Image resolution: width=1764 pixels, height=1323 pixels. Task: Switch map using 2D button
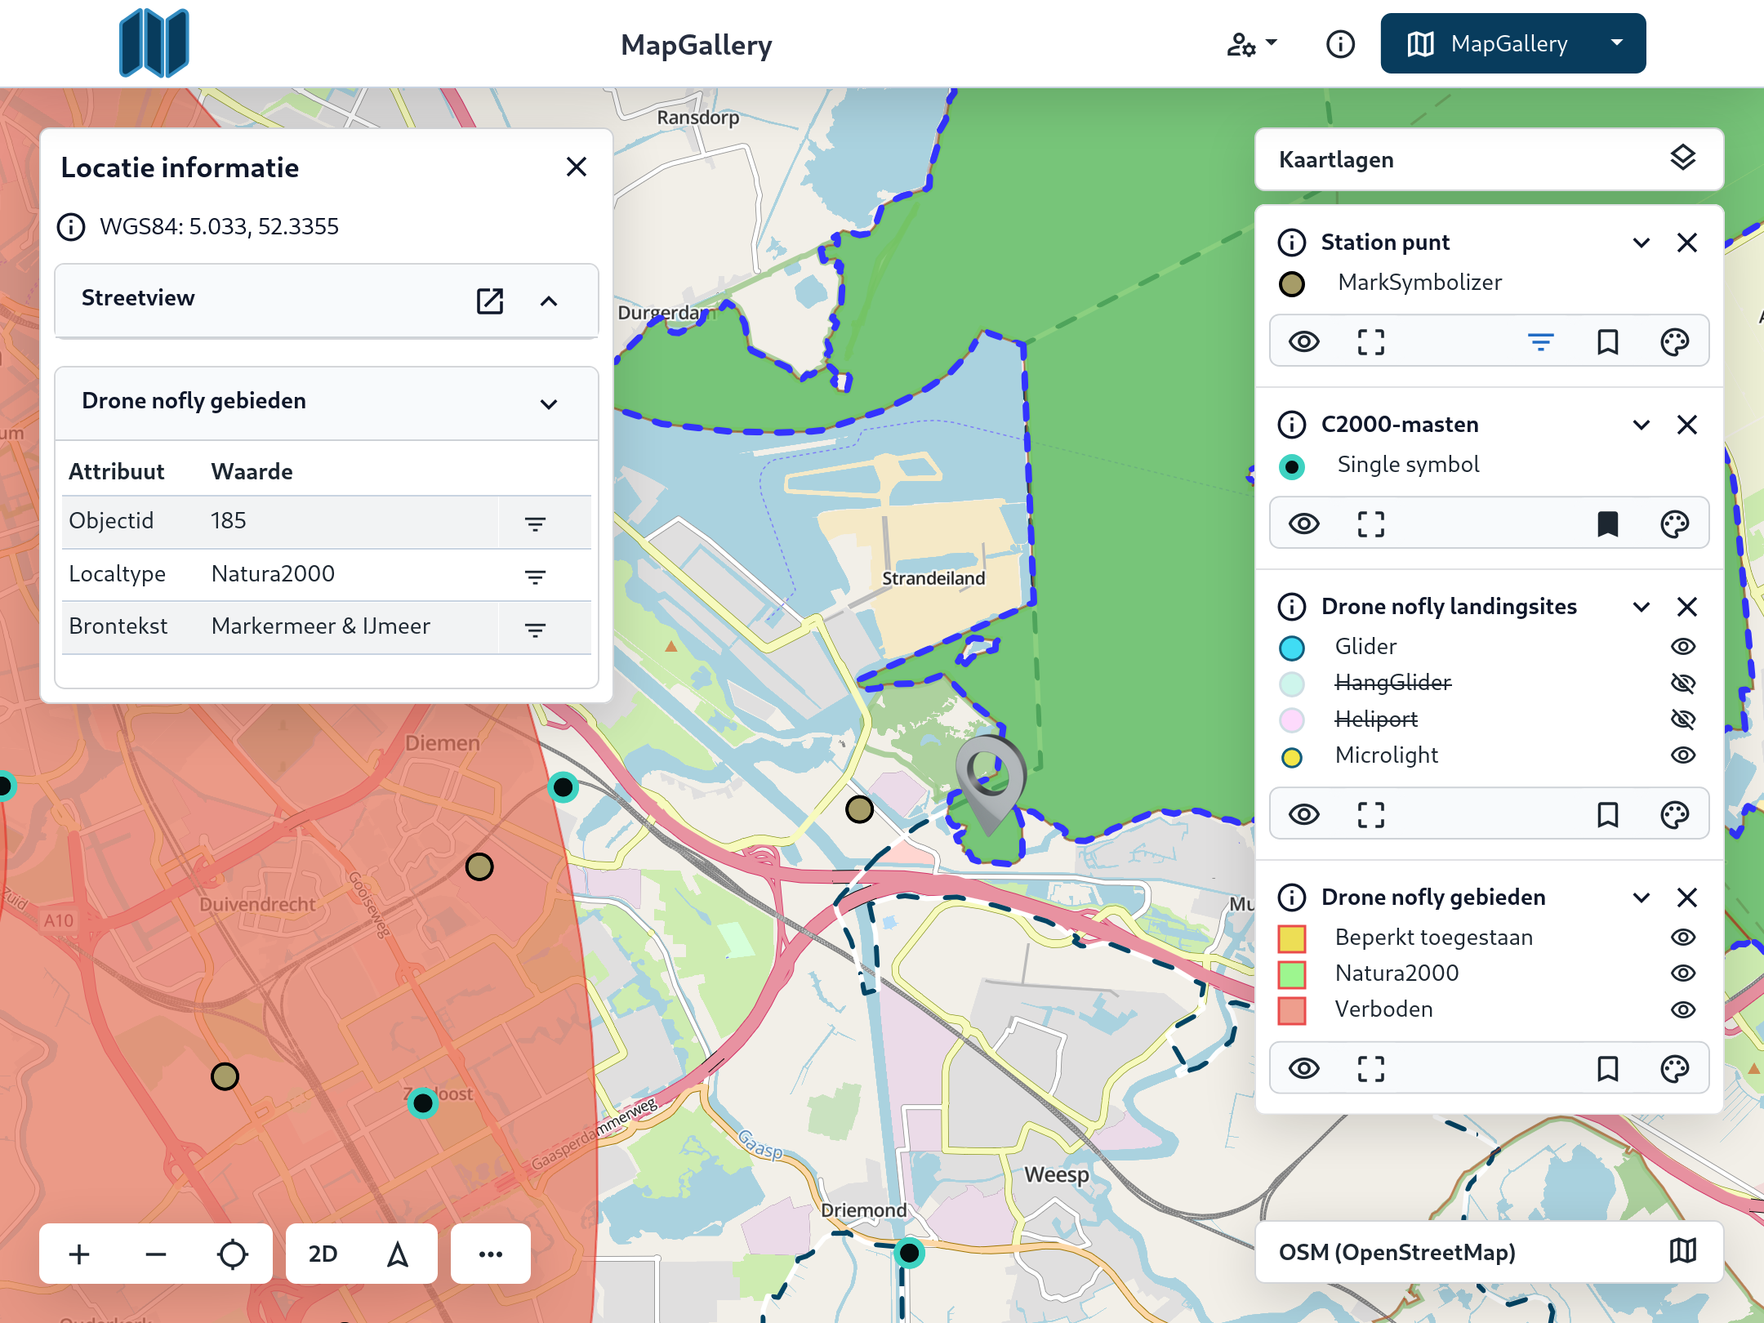[323, 1254]
